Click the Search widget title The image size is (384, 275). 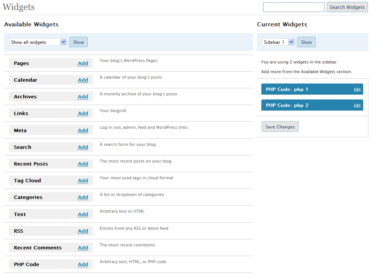pos(23,147)
